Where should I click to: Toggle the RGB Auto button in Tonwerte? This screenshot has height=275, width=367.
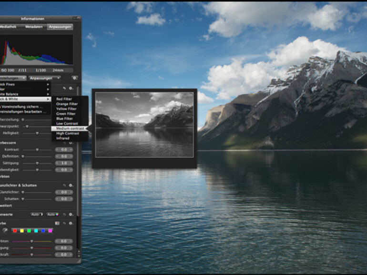(52, 214)
